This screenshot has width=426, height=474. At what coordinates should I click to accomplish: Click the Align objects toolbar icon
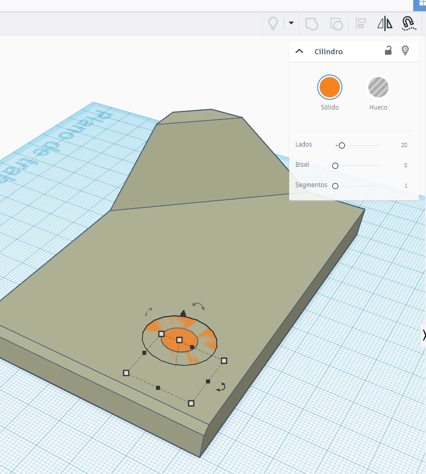[x=361, y=23]
